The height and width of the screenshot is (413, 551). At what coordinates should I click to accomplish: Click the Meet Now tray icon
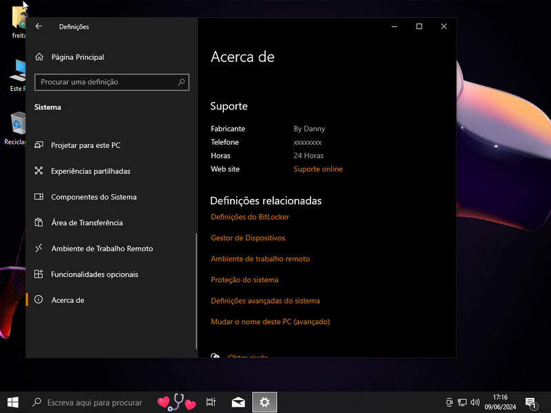click(x=449, y=402)
